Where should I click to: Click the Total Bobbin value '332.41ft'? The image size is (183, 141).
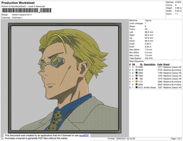click(x=149, y=58)
